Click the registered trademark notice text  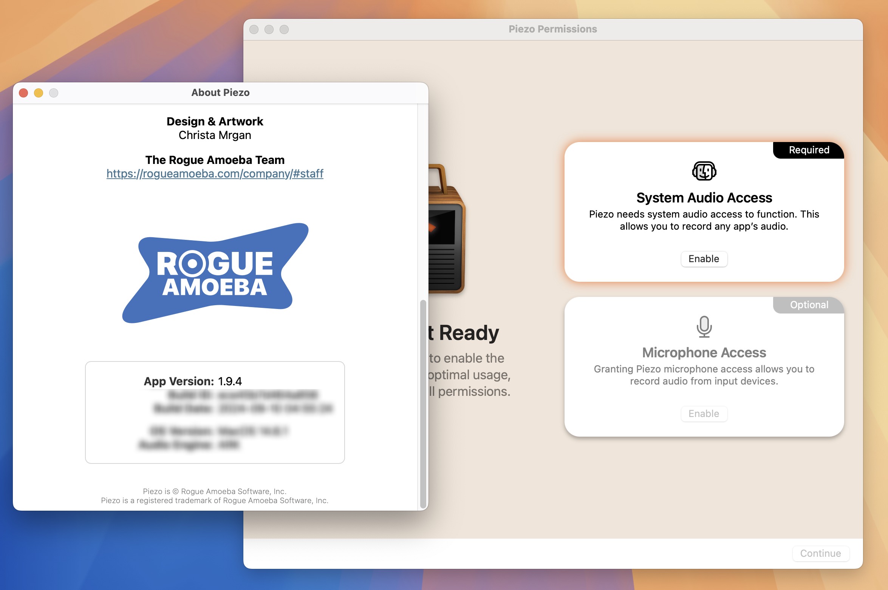tap(215, 500)
